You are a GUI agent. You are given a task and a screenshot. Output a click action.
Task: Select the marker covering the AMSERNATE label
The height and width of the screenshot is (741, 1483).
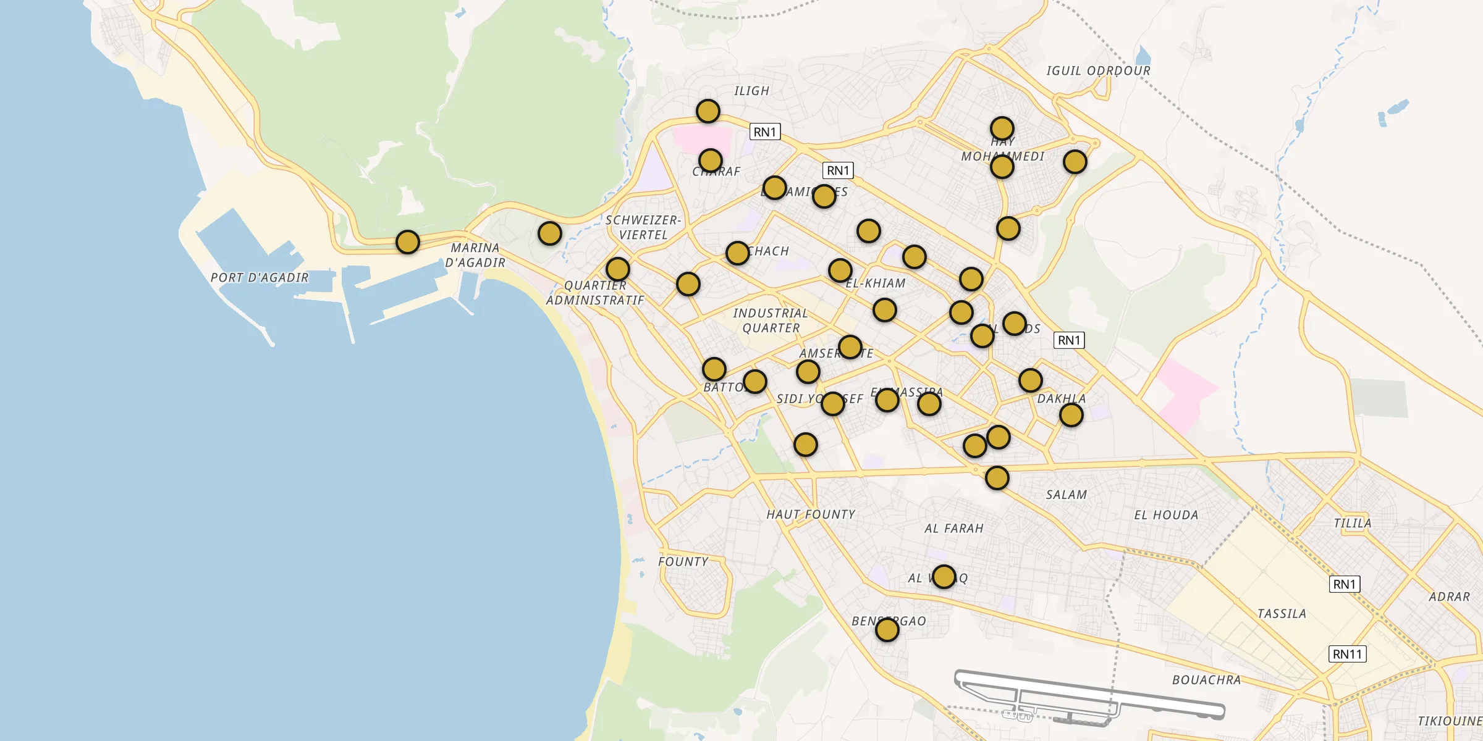pyautogui.click(x=850, y=347)
